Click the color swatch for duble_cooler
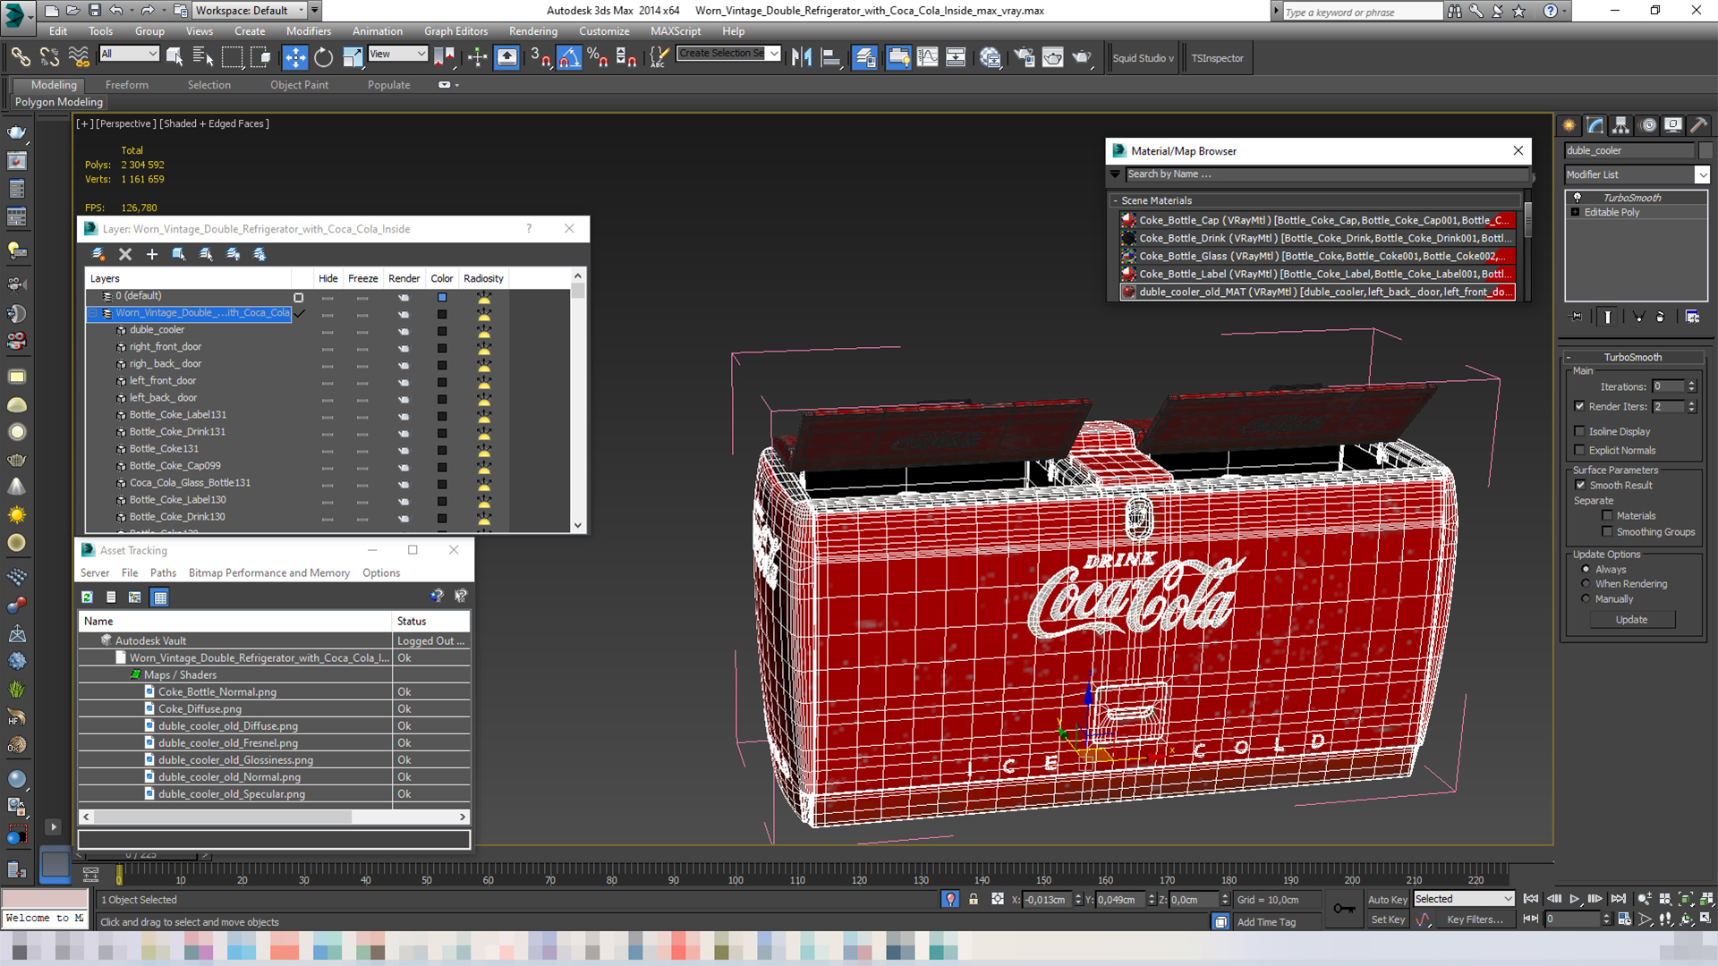 [442, 331]
